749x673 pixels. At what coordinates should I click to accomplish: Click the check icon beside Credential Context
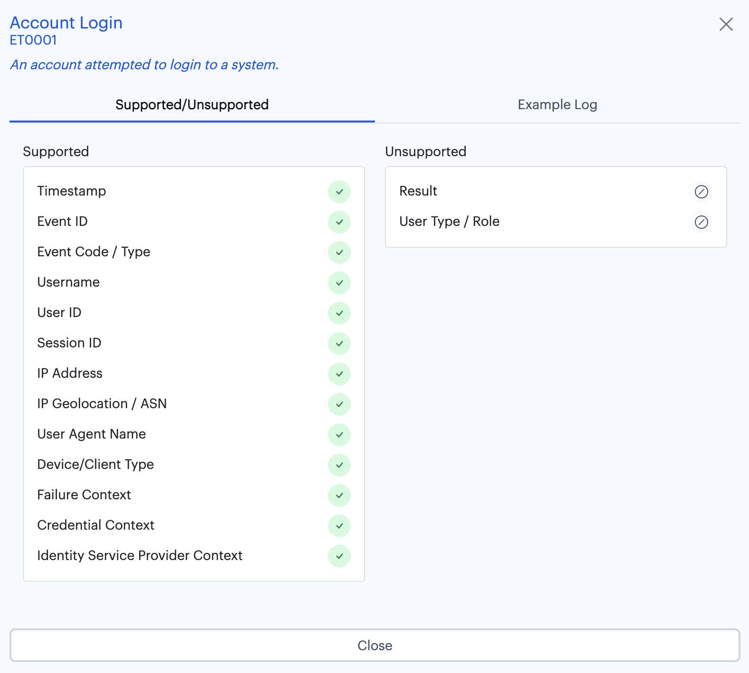pos(339,526)
